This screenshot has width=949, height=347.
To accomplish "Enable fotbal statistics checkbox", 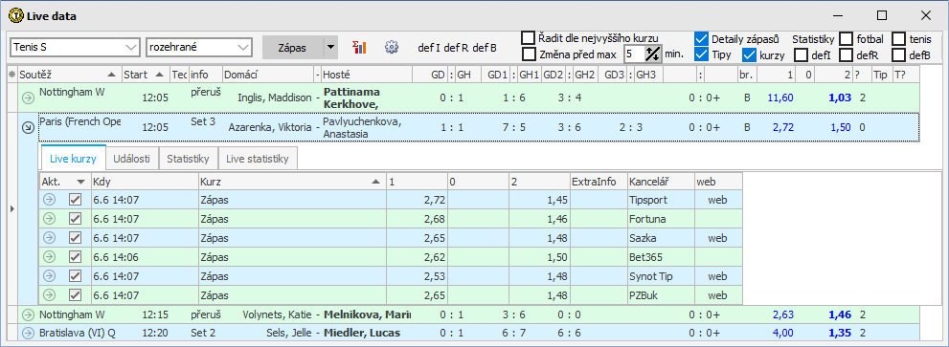I will click(x=847, y=38).
